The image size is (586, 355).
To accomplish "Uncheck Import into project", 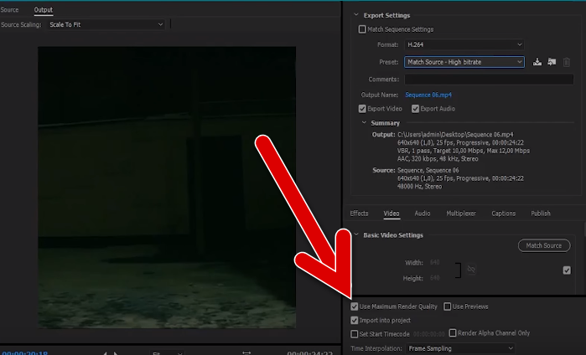I will (355, 321).
